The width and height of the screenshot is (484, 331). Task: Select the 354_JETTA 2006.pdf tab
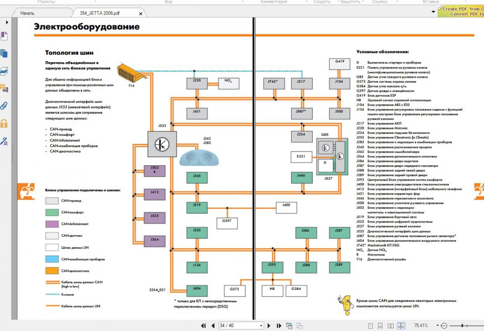100,13
